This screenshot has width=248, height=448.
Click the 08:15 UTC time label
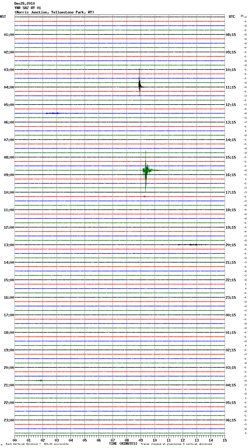coord(231,35)
